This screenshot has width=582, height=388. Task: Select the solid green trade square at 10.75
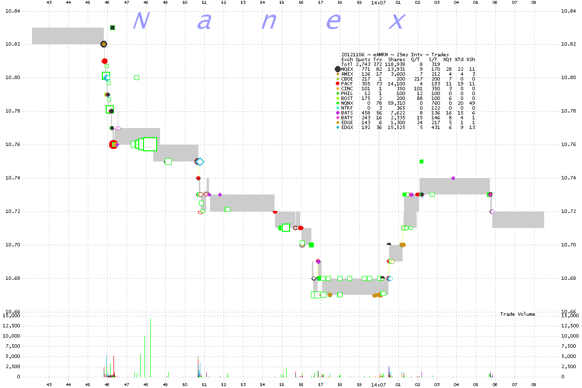pyautogui.click(x=421, y=162)
